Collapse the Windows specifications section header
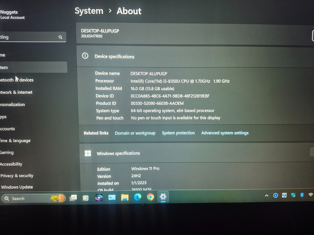314x235 pixels. coord(197,153)
